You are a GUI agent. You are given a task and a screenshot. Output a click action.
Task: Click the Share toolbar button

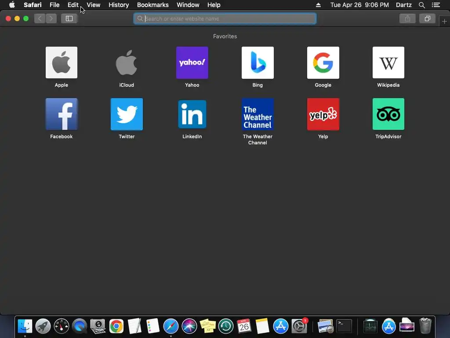(x=407, y=18)
